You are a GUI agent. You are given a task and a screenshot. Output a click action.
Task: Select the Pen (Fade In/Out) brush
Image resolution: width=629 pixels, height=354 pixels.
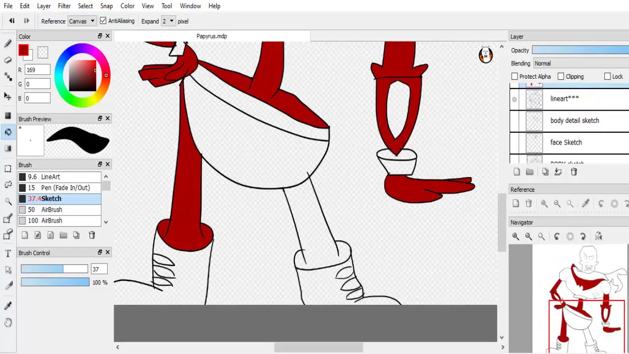click(59, 188)
